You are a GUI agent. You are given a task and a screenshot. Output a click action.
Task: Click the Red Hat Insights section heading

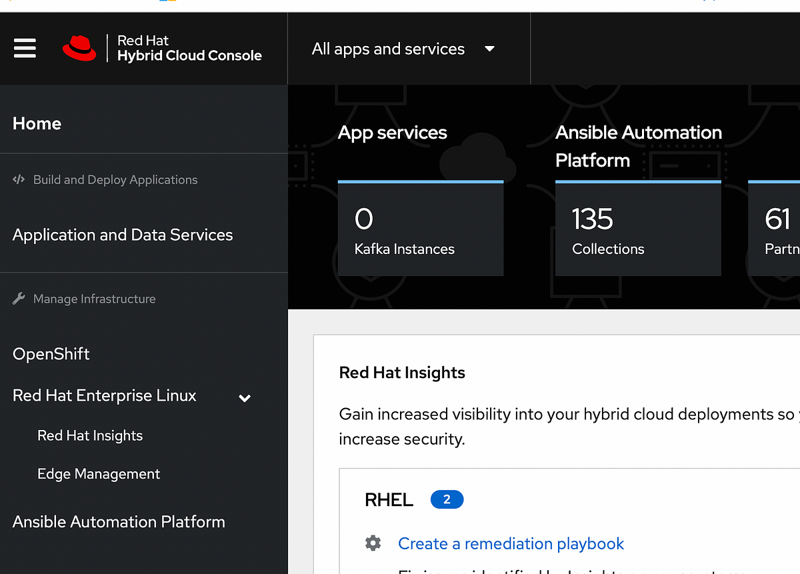tap(402, 373)
